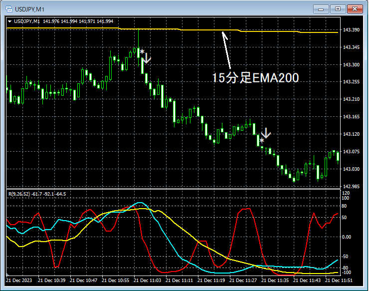Image resolution: width=369 pixels, height=291 pixels.
Task: Select the 15分足EMA200 text label
Action: (256, 78)
